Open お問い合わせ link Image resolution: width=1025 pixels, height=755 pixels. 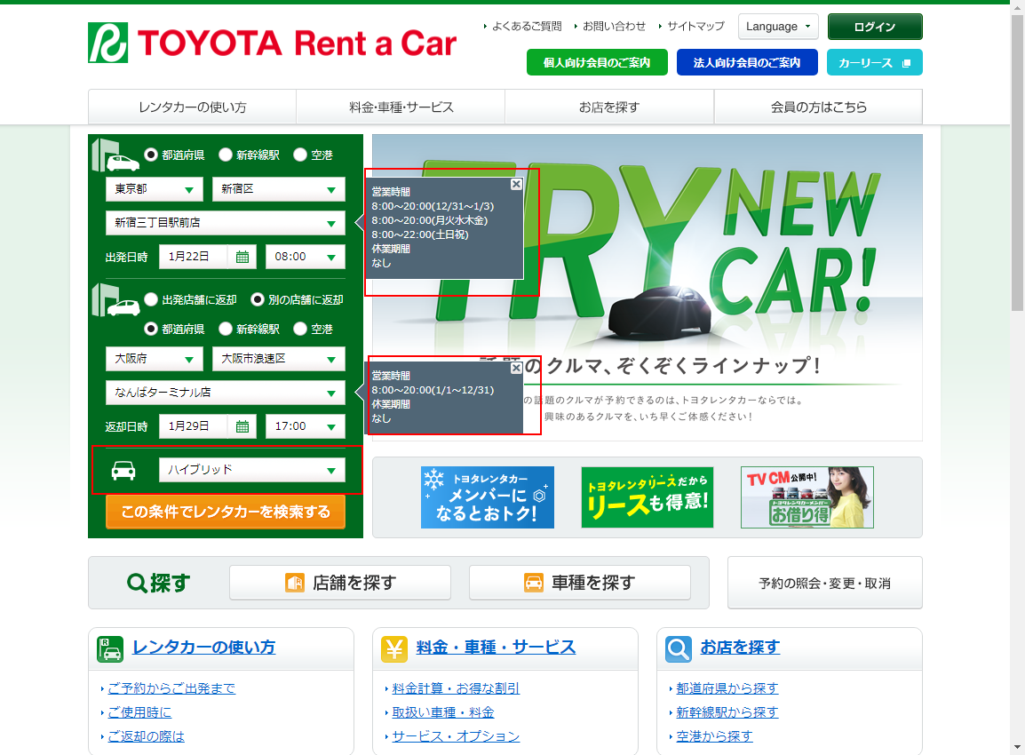click(614, 26)
